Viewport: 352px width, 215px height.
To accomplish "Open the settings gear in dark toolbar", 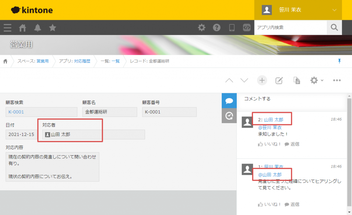I will 201,27.
